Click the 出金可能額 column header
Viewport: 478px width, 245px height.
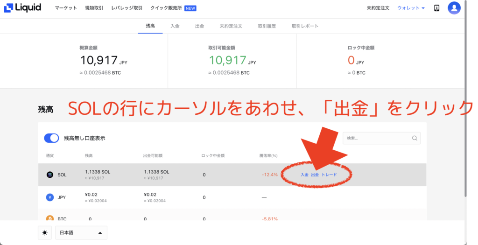[x=153, y=156]
